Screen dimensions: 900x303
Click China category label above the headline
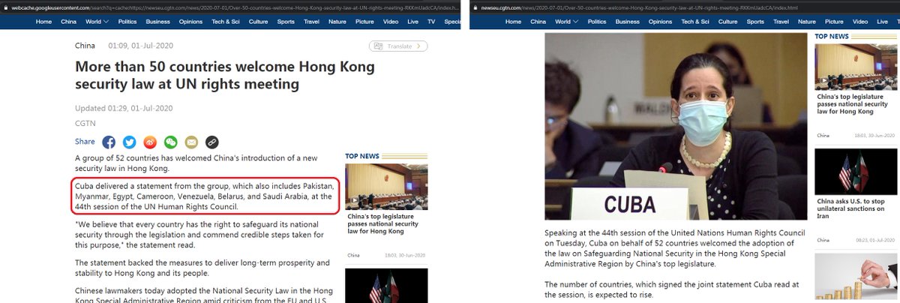pyautogui.click(x=85, y=46)
